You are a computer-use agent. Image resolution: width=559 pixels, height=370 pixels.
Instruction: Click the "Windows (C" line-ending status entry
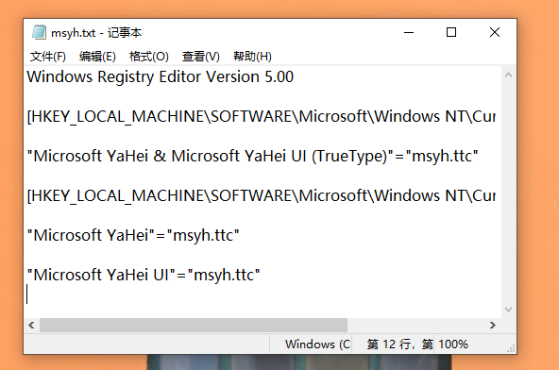point(317,345)
